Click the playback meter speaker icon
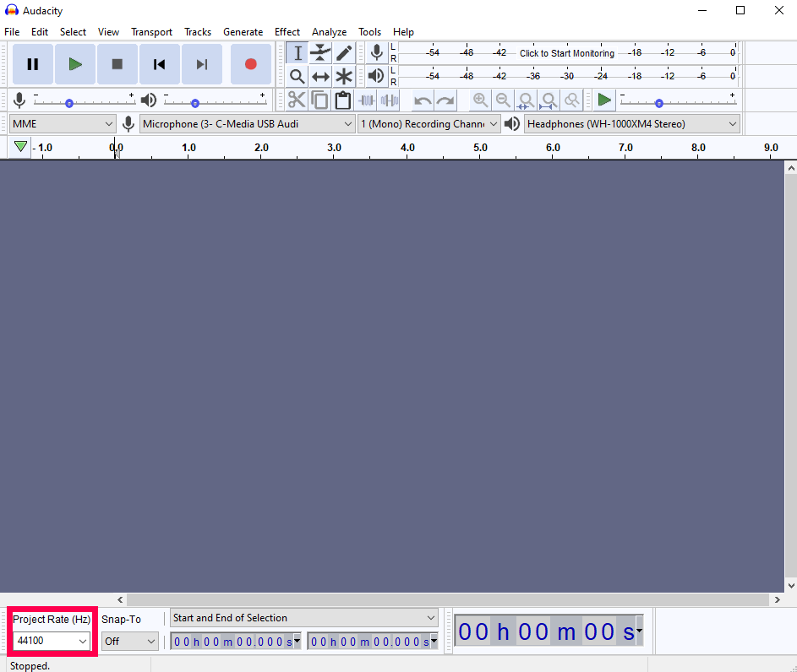Viewport: 797px width, 672px height. (377, 76)
